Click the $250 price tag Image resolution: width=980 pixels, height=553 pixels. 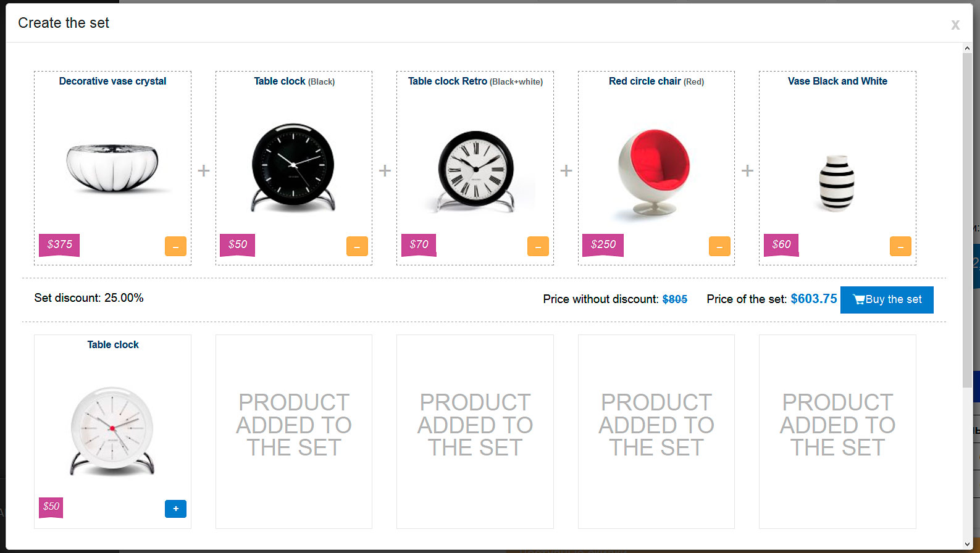[x=603, y=244]
